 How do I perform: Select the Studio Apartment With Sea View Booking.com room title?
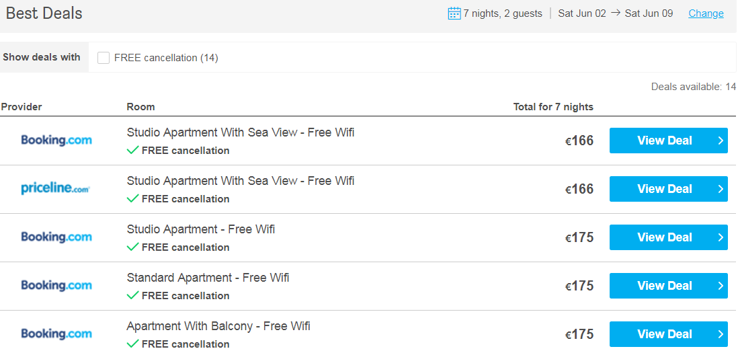[x=240, y=132]
